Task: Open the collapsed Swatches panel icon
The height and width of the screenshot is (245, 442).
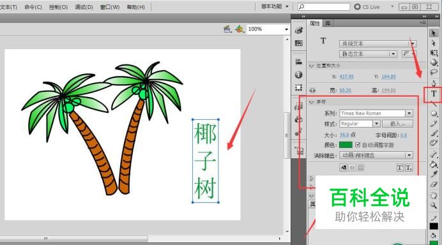Action: point(298,43)
